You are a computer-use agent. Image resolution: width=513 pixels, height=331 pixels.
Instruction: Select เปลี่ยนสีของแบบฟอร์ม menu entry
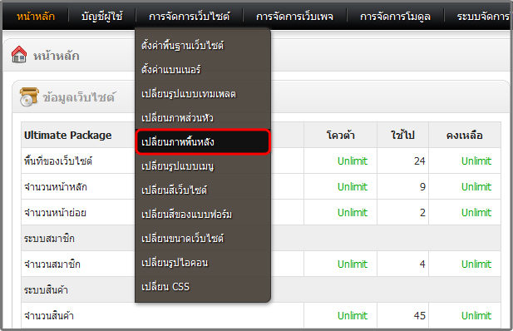(x=203, y=214)
